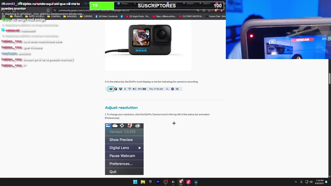This screenshot has width=331, height=186.
Task: Launch Epic Games from the taskbar
Action: pyautogui.click(x=151, y=182)
